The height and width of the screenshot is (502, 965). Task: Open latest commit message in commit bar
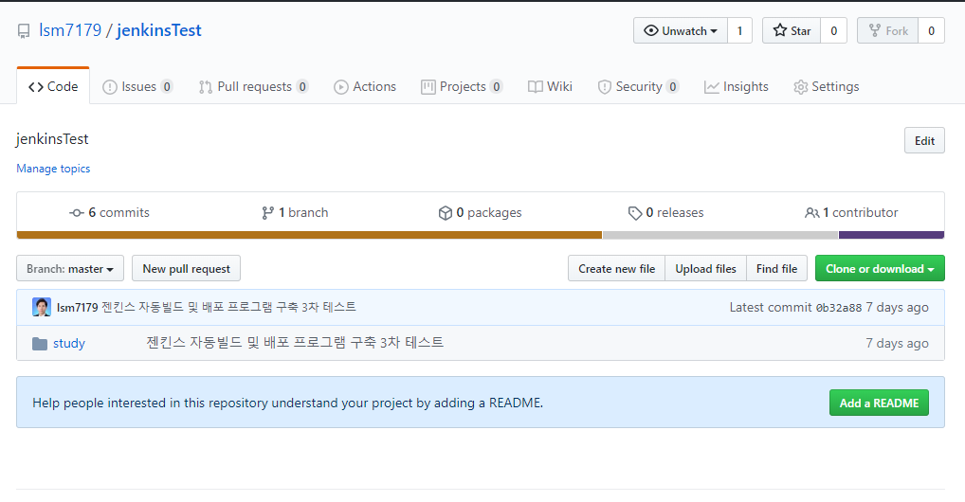229,307
